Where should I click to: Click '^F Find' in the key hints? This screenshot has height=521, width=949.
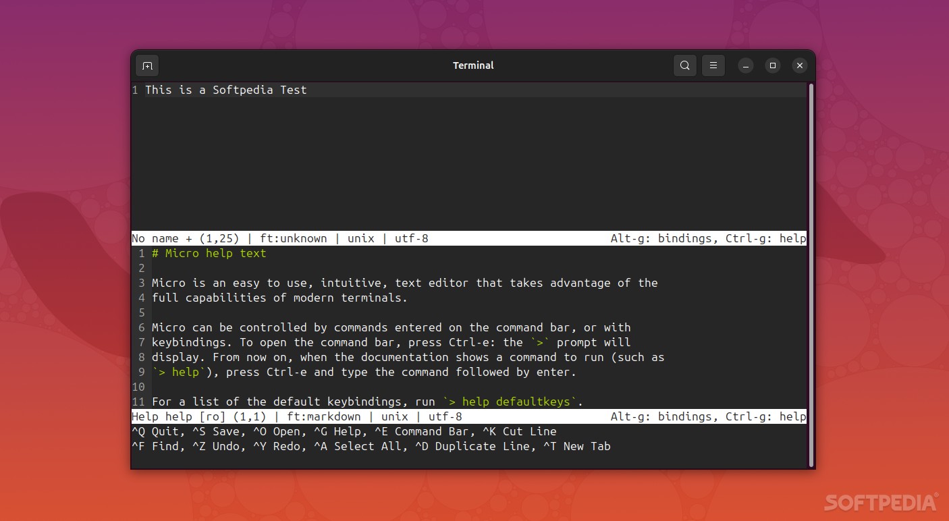pos(155,446)
